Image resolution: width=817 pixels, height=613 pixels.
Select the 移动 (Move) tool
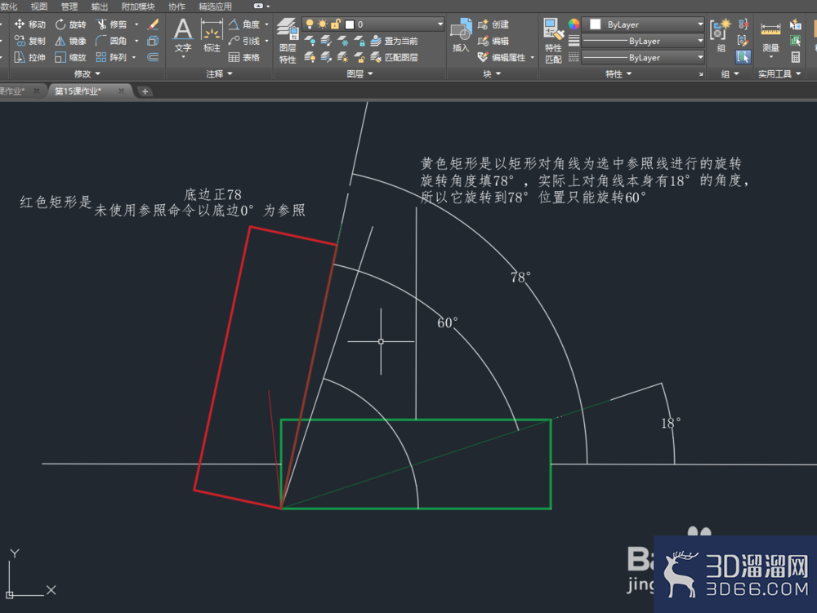tap(29, 24)
